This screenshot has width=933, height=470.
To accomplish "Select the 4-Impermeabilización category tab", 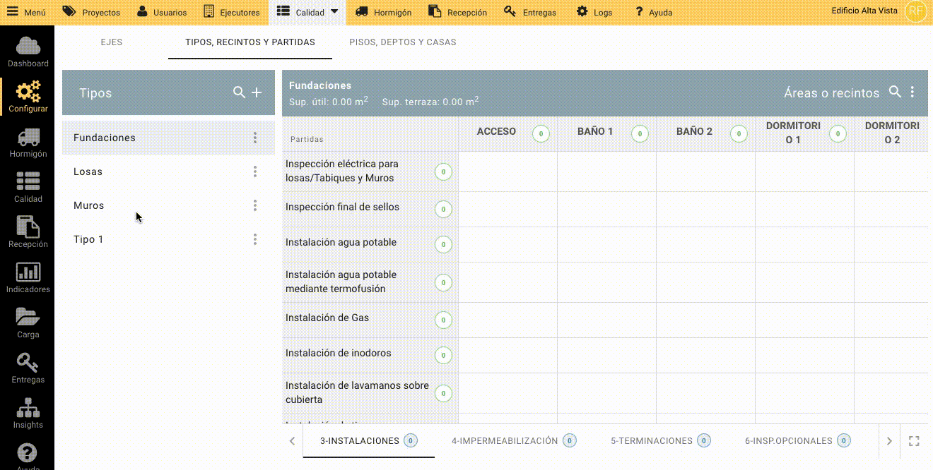I will point(505,441).
